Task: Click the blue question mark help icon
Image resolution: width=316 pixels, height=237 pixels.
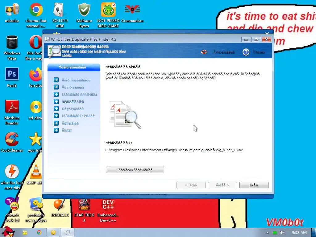Action: (246, 52)
